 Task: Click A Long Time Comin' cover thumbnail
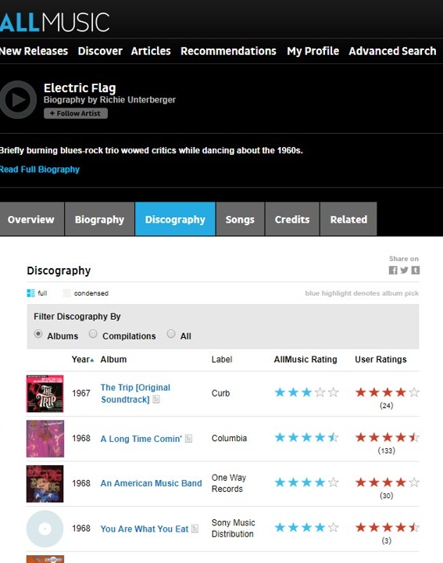(45, 439)
